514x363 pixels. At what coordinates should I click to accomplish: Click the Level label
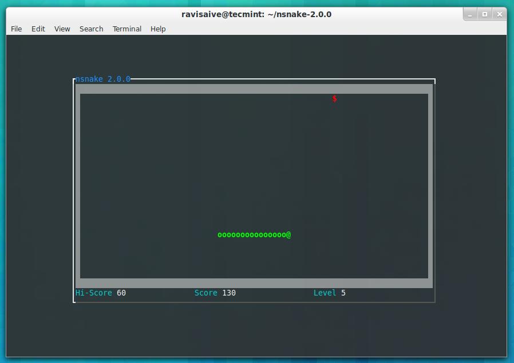[325, 293]
